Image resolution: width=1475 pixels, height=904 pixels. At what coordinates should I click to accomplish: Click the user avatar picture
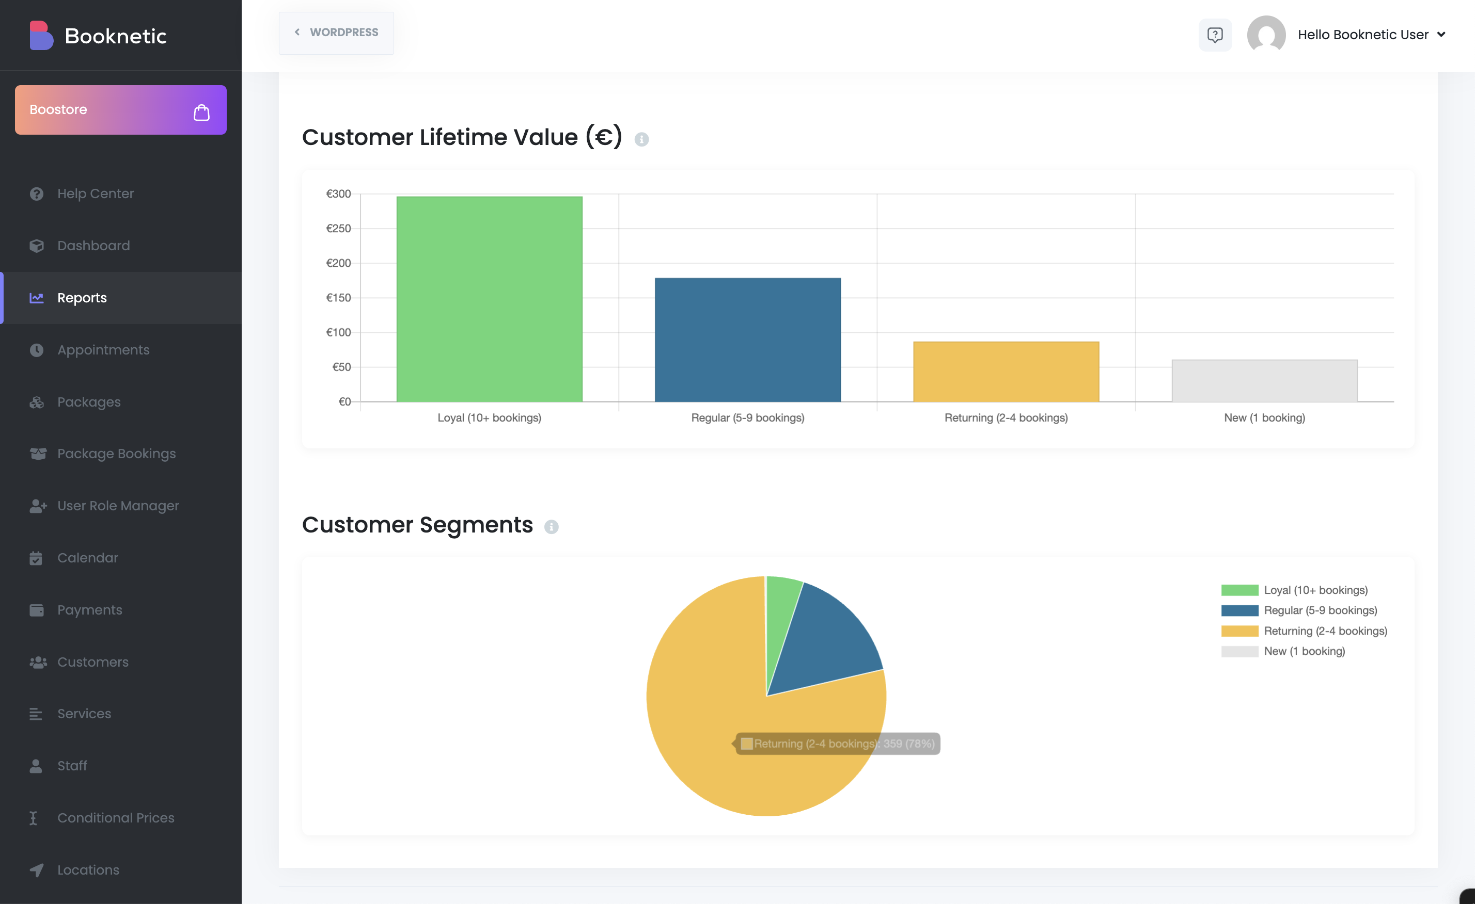tap(1265, 35)
